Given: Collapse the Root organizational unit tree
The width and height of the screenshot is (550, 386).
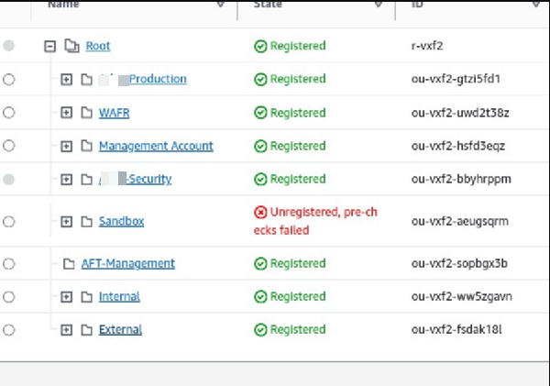Looking at the screenshot, I should click(x=50, y=46).
